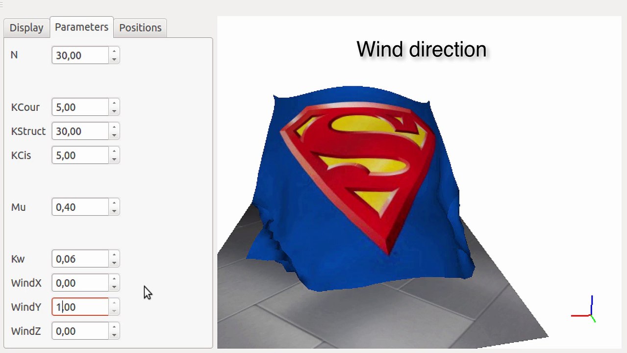Image resolution: width=627 pixels, height=353 pixels.
Task: Click the WindX value field
Action: click(80, 283)
